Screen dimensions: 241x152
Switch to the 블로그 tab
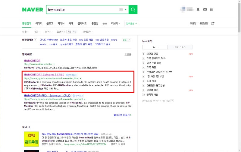(x=50, y=24)
